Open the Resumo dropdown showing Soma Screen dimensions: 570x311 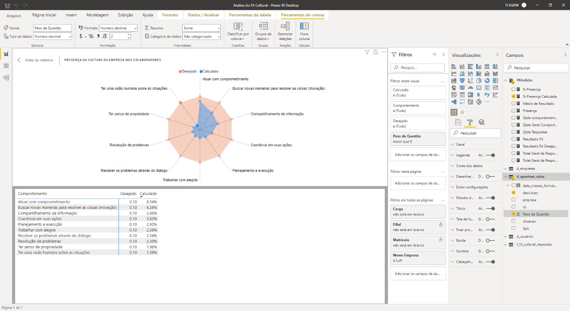tap(201, 28)
